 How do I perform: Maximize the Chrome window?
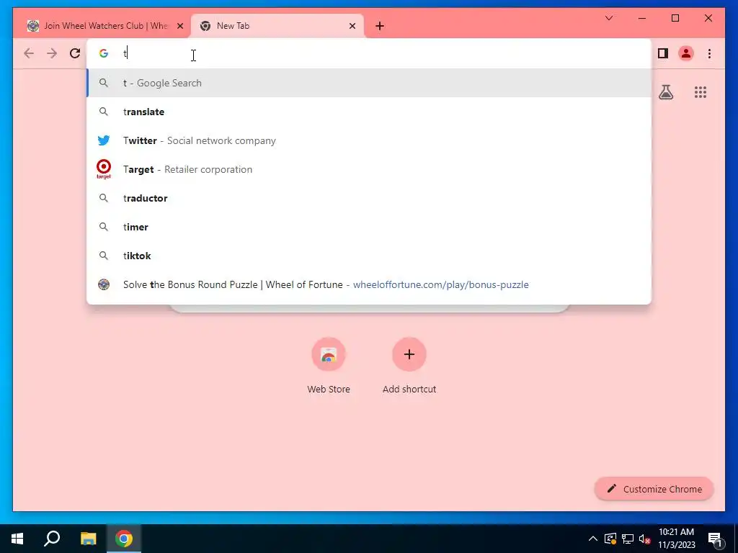[675, 18]
